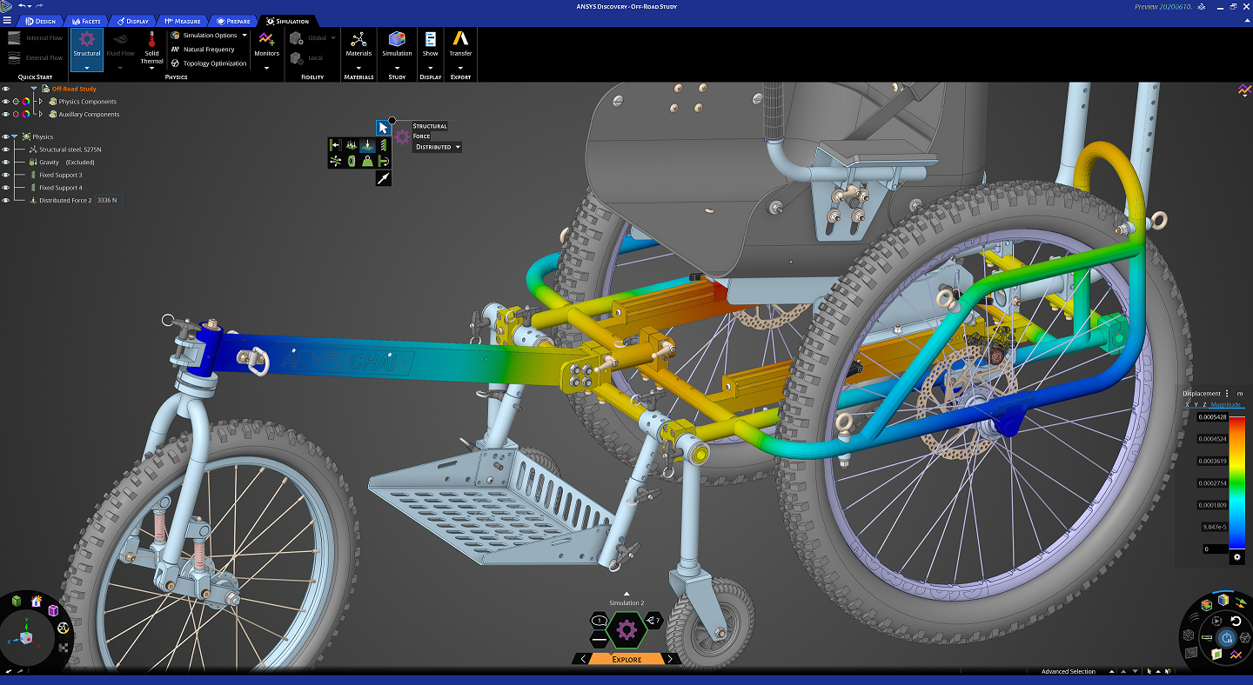Hide Fixed Support 3 using eye icon
The width and height of the screenshot is (1253, 685).
pos(6,175)
